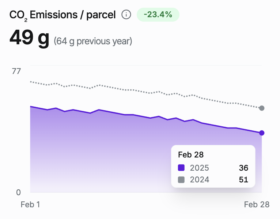This screenshot has height=219, width=280.
Task: Click the large 49 g headline value
Action: pyautogui.click(x=29, y=37)
